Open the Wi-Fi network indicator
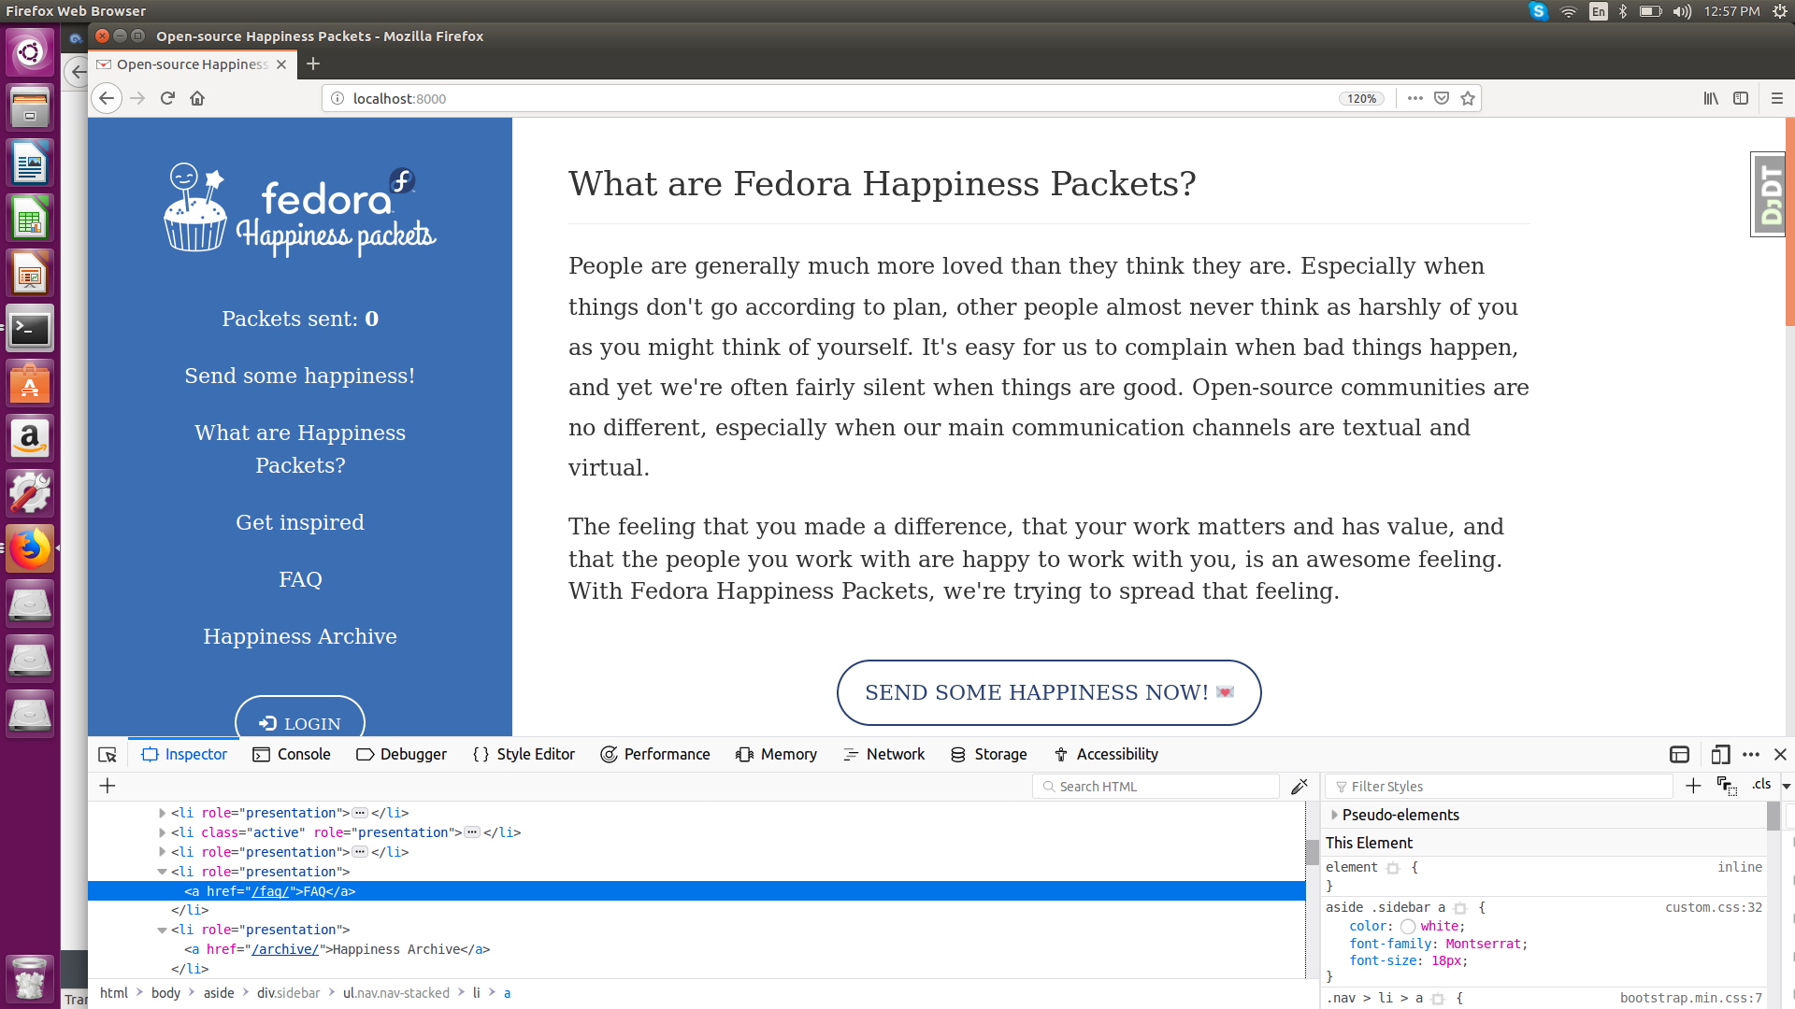The height and width of the screenshot is (1009, 1795). pyautogui.click(x=1569, y=11)
